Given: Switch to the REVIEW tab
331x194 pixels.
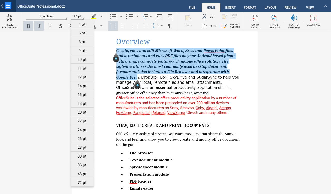Looking at the screenshot, I should click(x=290, y=8).
